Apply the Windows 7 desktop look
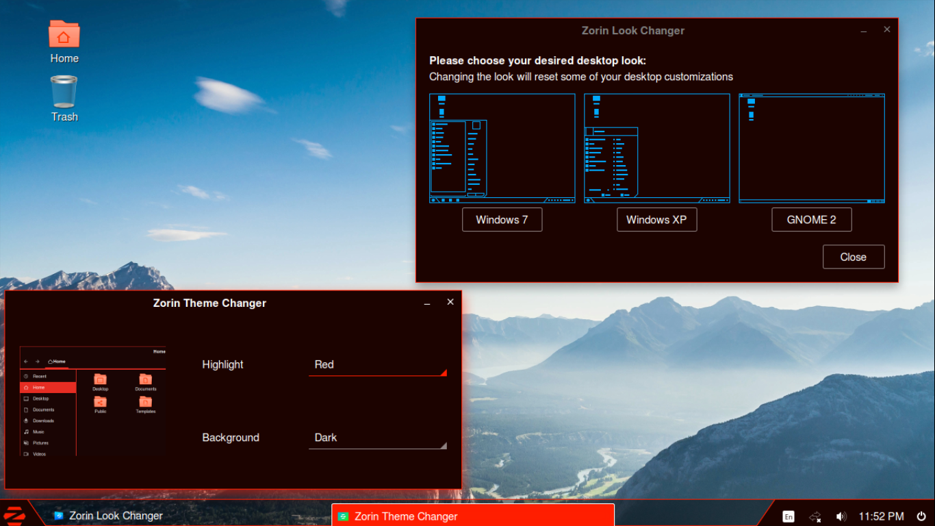 click(502, 220)
